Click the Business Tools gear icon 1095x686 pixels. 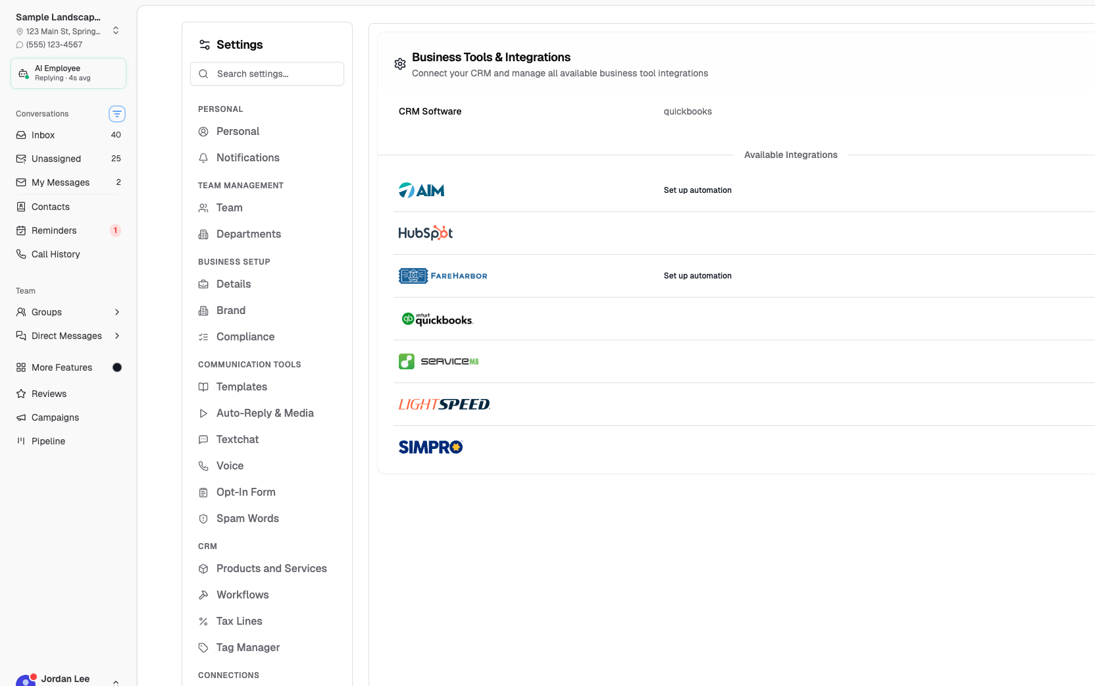click(400, 64)
